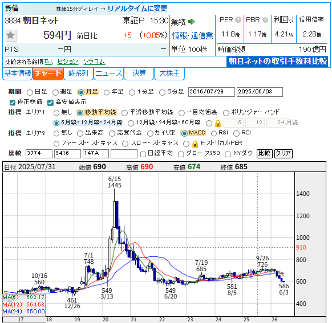This screenshot has width=332, height=323.
Task: Click the green 業績 arrow icon
Action: click(191, 22)
